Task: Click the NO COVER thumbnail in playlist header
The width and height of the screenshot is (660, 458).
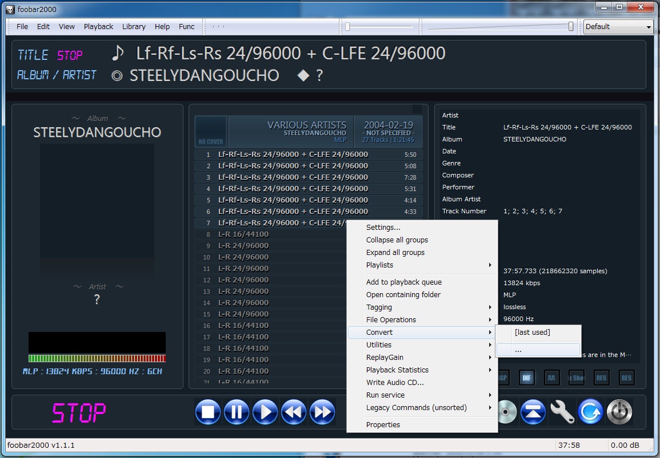Action: pyautogui.click(x=211, y=132)
